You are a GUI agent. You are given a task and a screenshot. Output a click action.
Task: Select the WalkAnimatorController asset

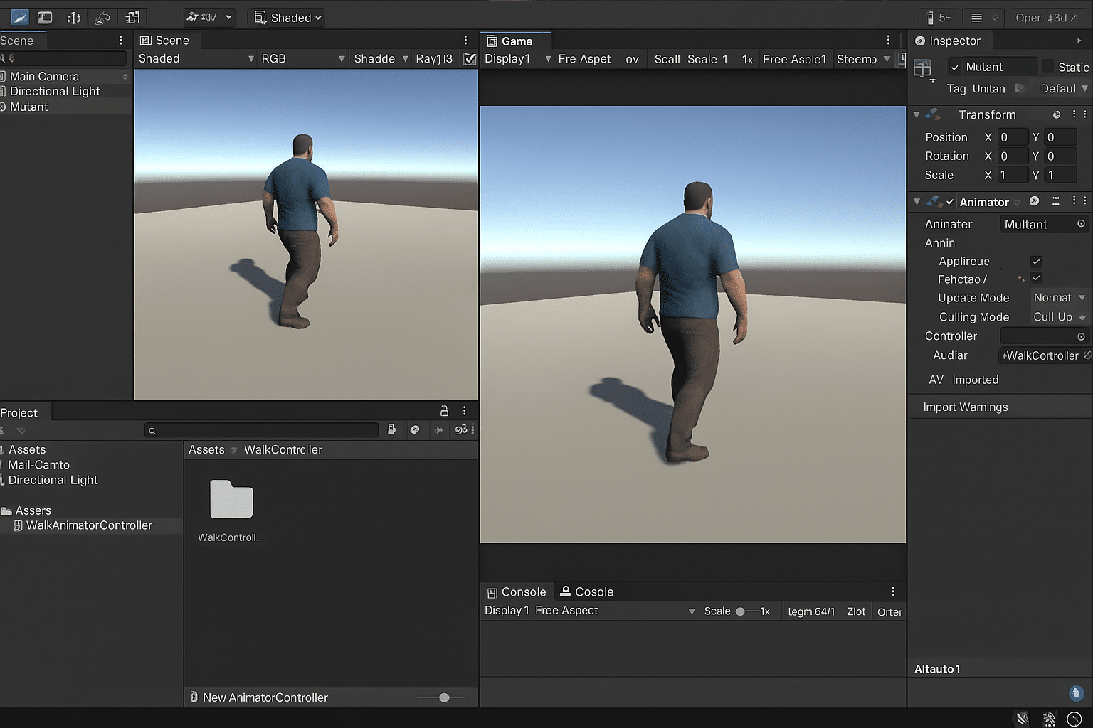(x=88, y=525)
